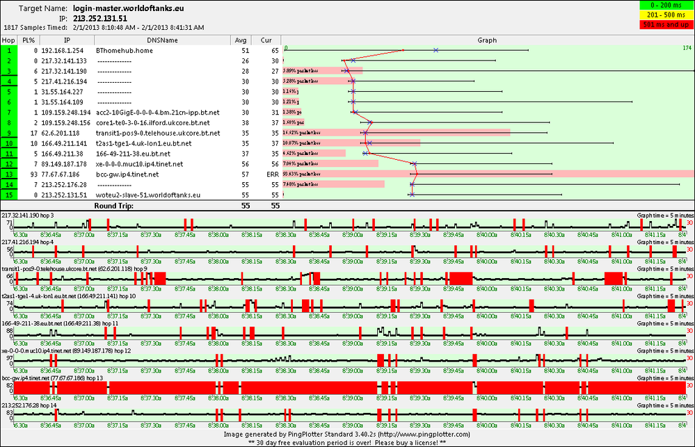Click the 217.41.216.194 hop 4 timeline label
This screenshot has height=447, width=695.
pos(28,243)
